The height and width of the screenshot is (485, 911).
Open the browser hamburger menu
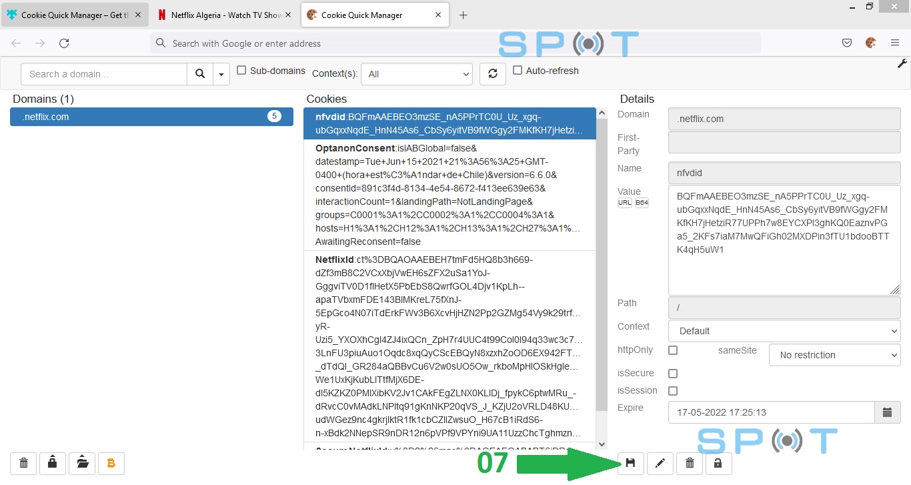coord(895,43)
